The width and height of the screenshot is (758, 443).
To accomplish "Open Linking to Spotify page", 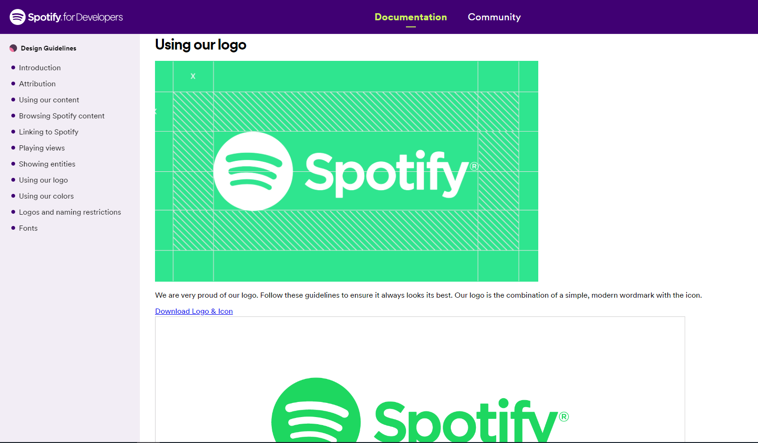I will [x=49, y=132].
